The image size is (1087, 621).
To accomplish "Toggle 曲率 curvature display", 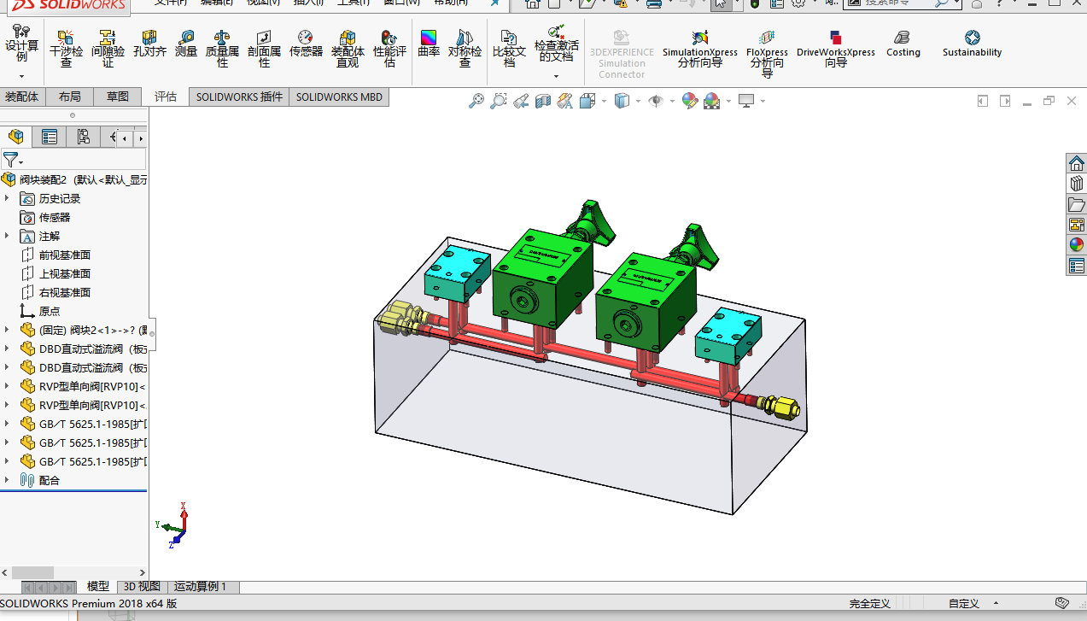I will [x=429, y=44].
